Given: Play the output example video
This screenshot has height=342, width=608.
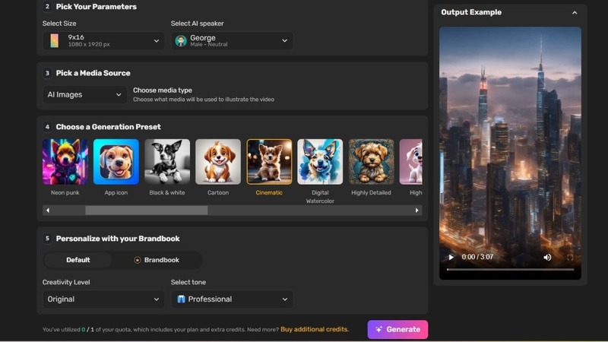Looking at the screenshot, I should point(451,258).
